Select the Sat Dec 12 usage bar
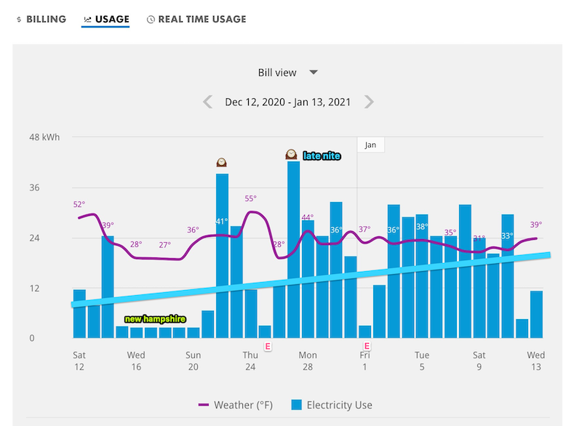This screenshot has width=582, height=426. coord(79,316)
